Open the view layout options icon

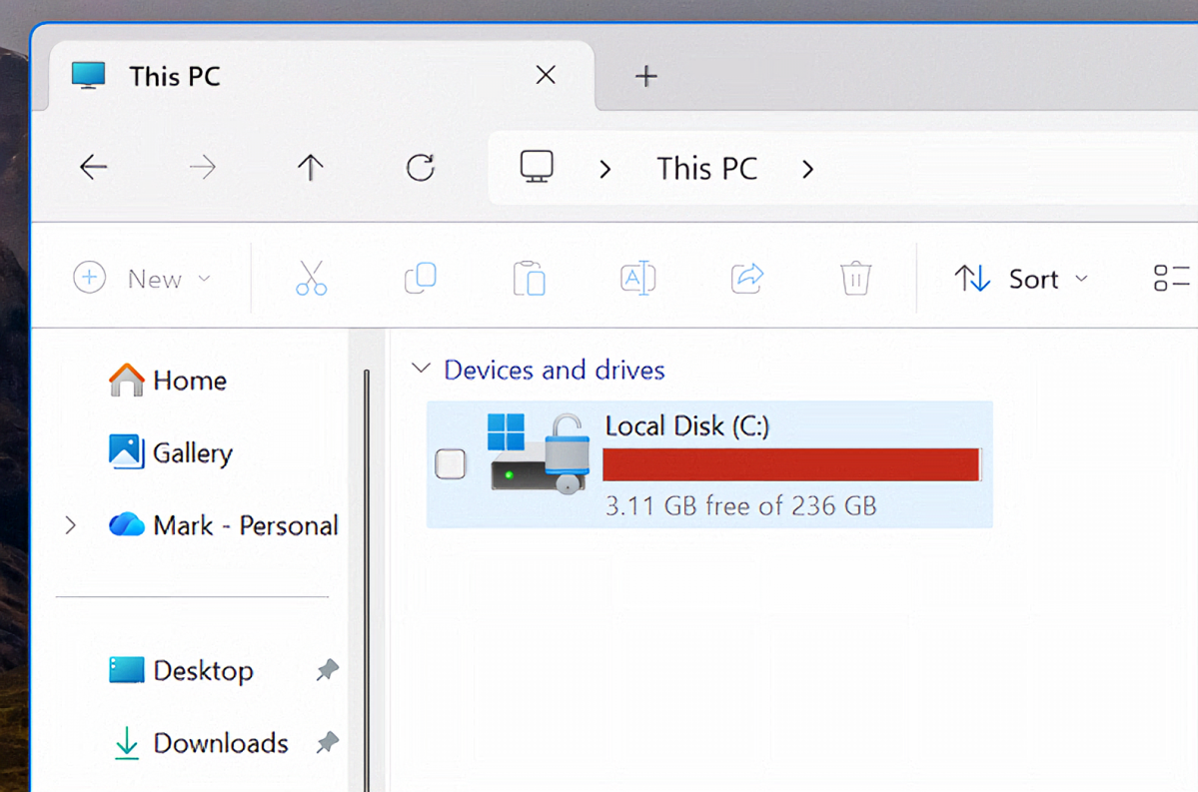tap(1171, 278)
